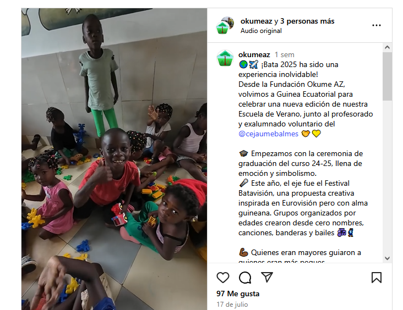The image size is (403, 310).
Task: View who liked via '97 Me gusta'
Action: coord(238,294)
